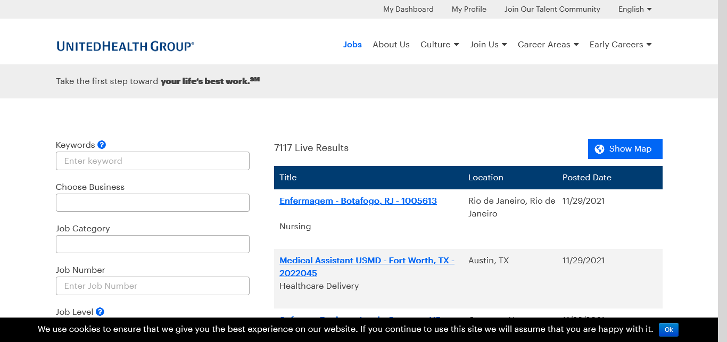727x342 pixels.
Task: Click the UnitedHealth Group logo
Action: [x=125, y=46]
